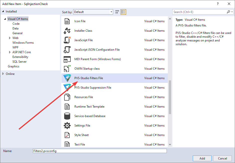Select the Code category
Image resolution: width=235 pixels, height=163 pixels.
pyautogui.click(x=16, y=24)
